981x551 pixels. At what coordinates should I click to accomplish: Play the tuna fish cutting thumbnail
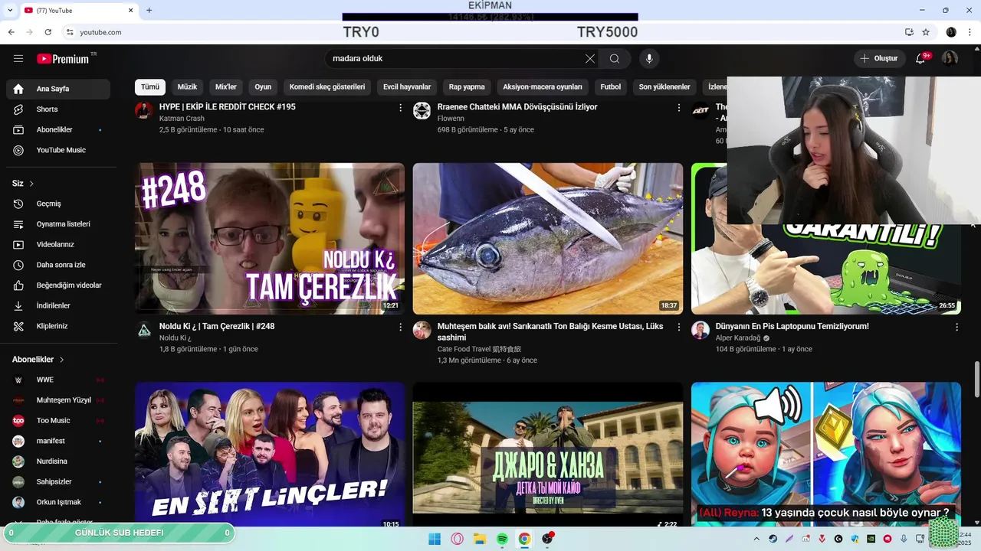coord(548,239)
